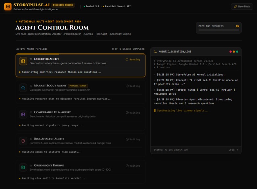Click the Director Agent card progress bar
The image size is (257, 189).
coord(81,54)
